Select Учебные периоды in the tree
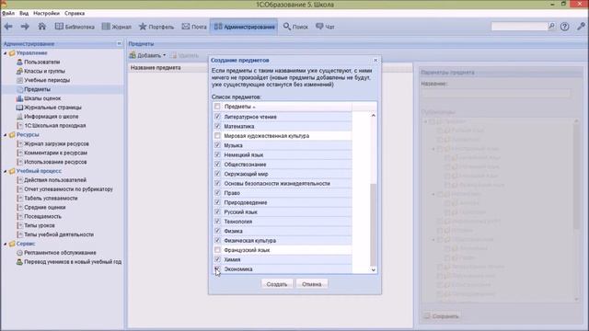Image resolution: width=589 pixels, height=331 pixels. click(x=47, y=80)
